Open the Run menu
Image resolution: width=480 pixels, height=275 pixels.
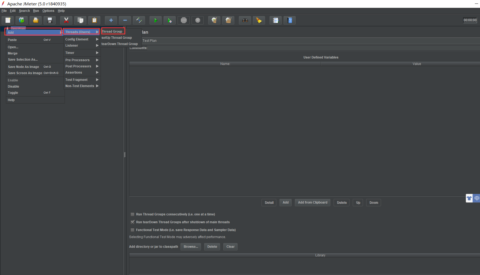point(36,11)
